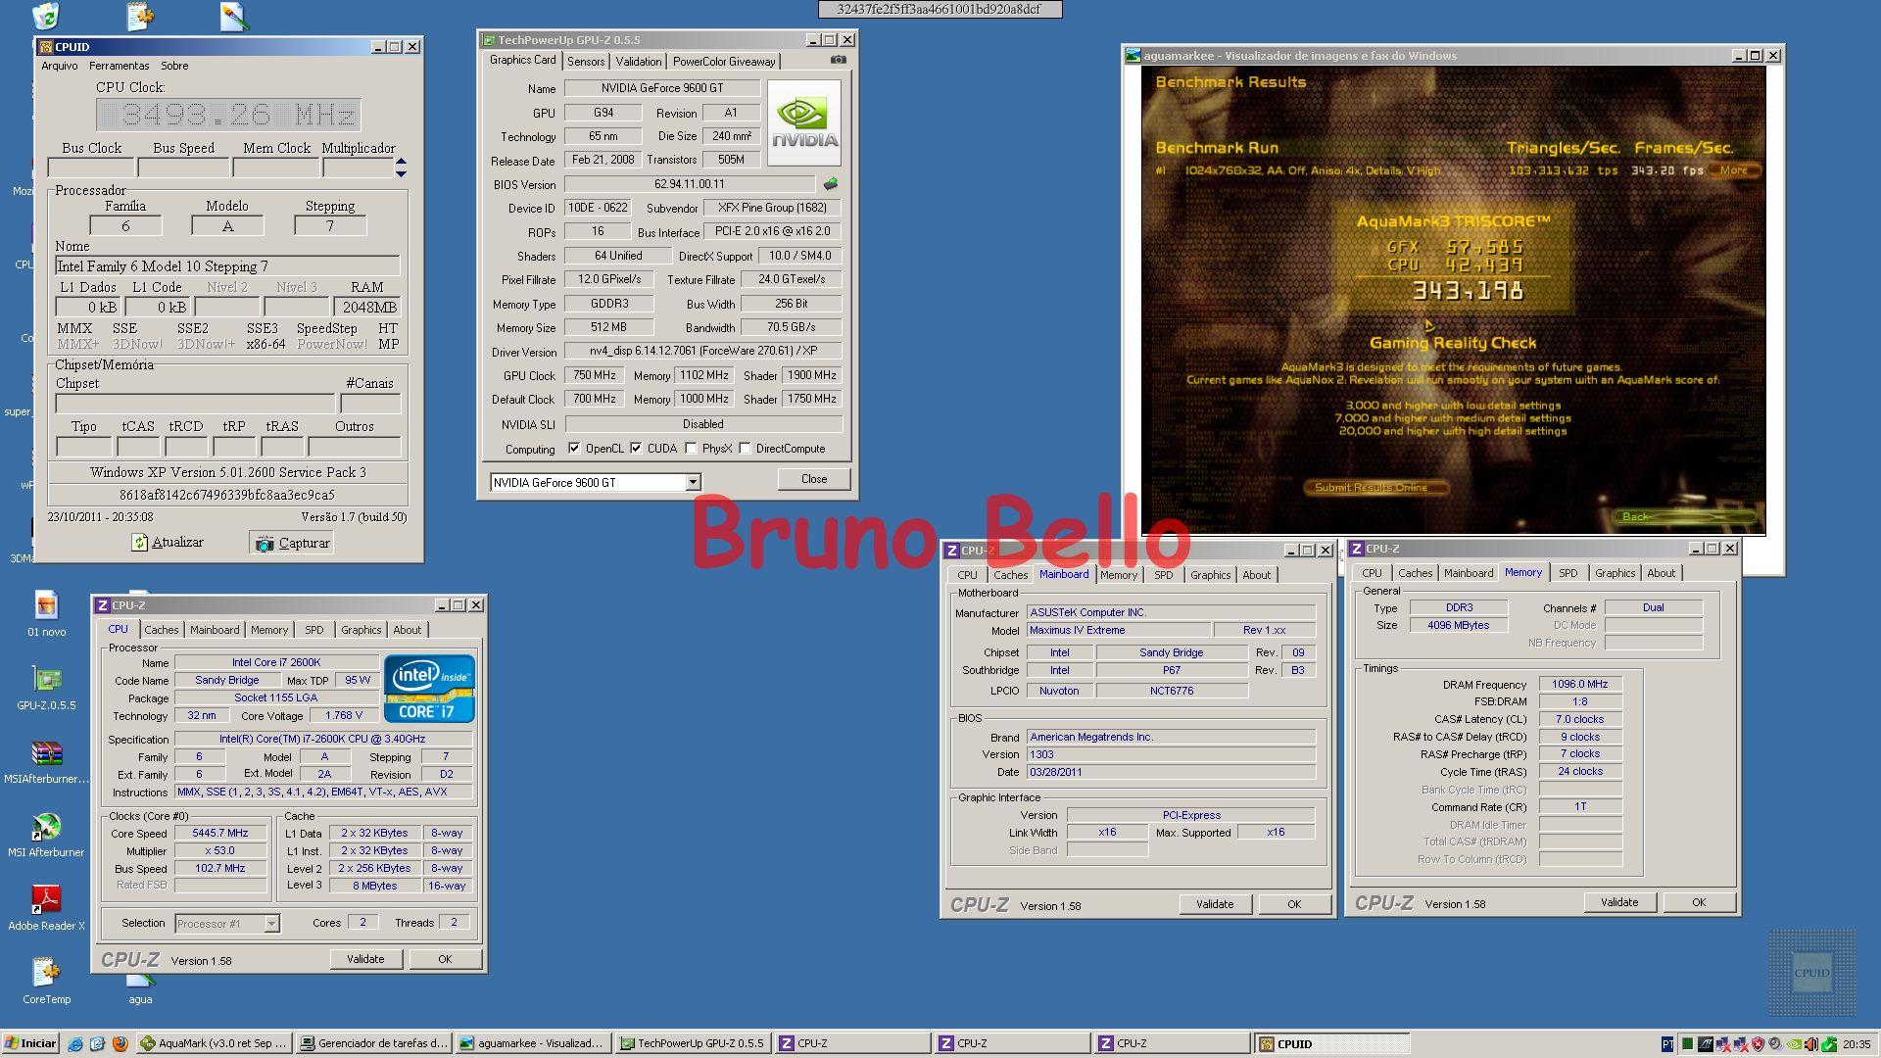Click the green CPU usage tray icon
The height and width of the screenshot is (1058, 1881).
1688,1044
